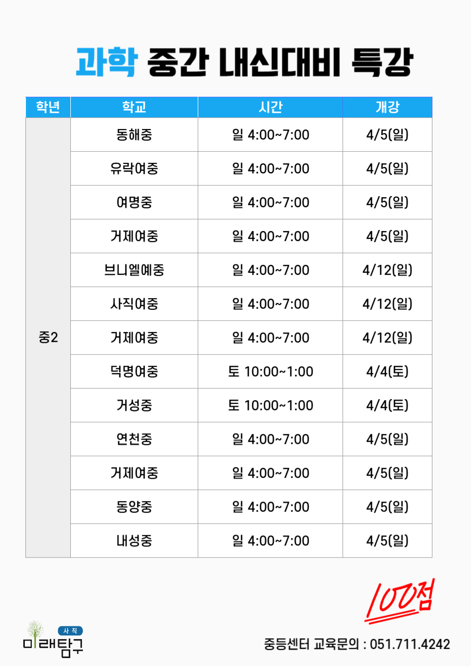Click the phone number 051.711.4242
The height and width of the screenshot is (666, 471).
(x=410, y=644)
